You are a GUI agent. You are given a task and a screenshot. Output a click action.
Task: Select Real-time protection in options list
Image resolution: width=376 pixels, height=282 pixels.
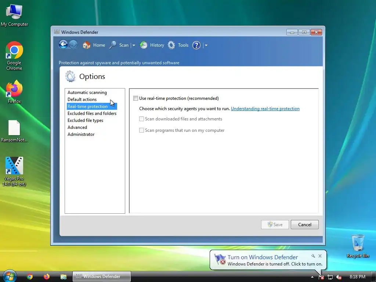point(92,106)
